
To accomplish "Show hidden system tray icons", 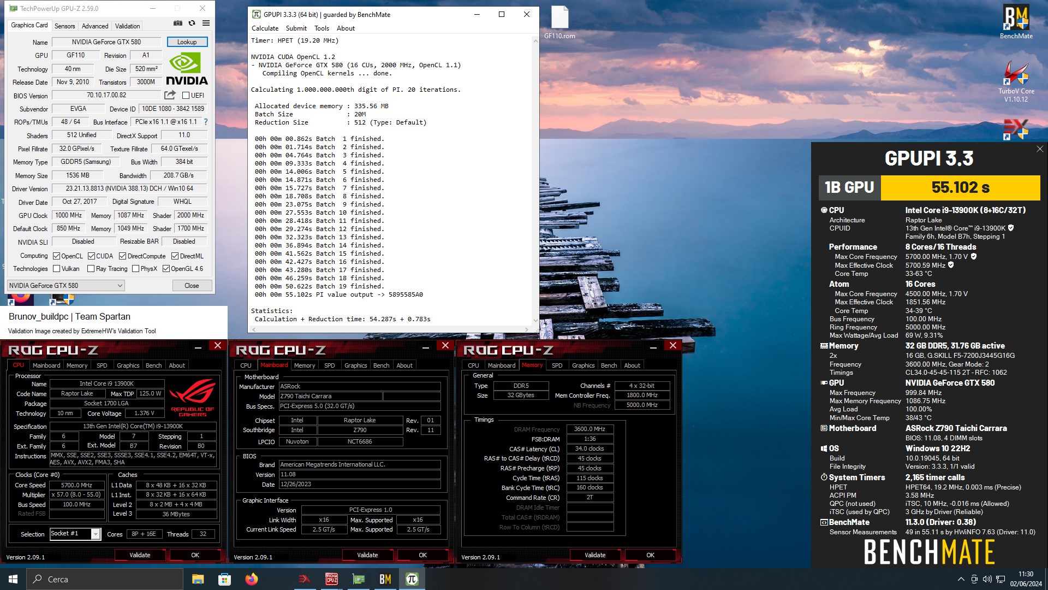I will (x=961, y=579).
